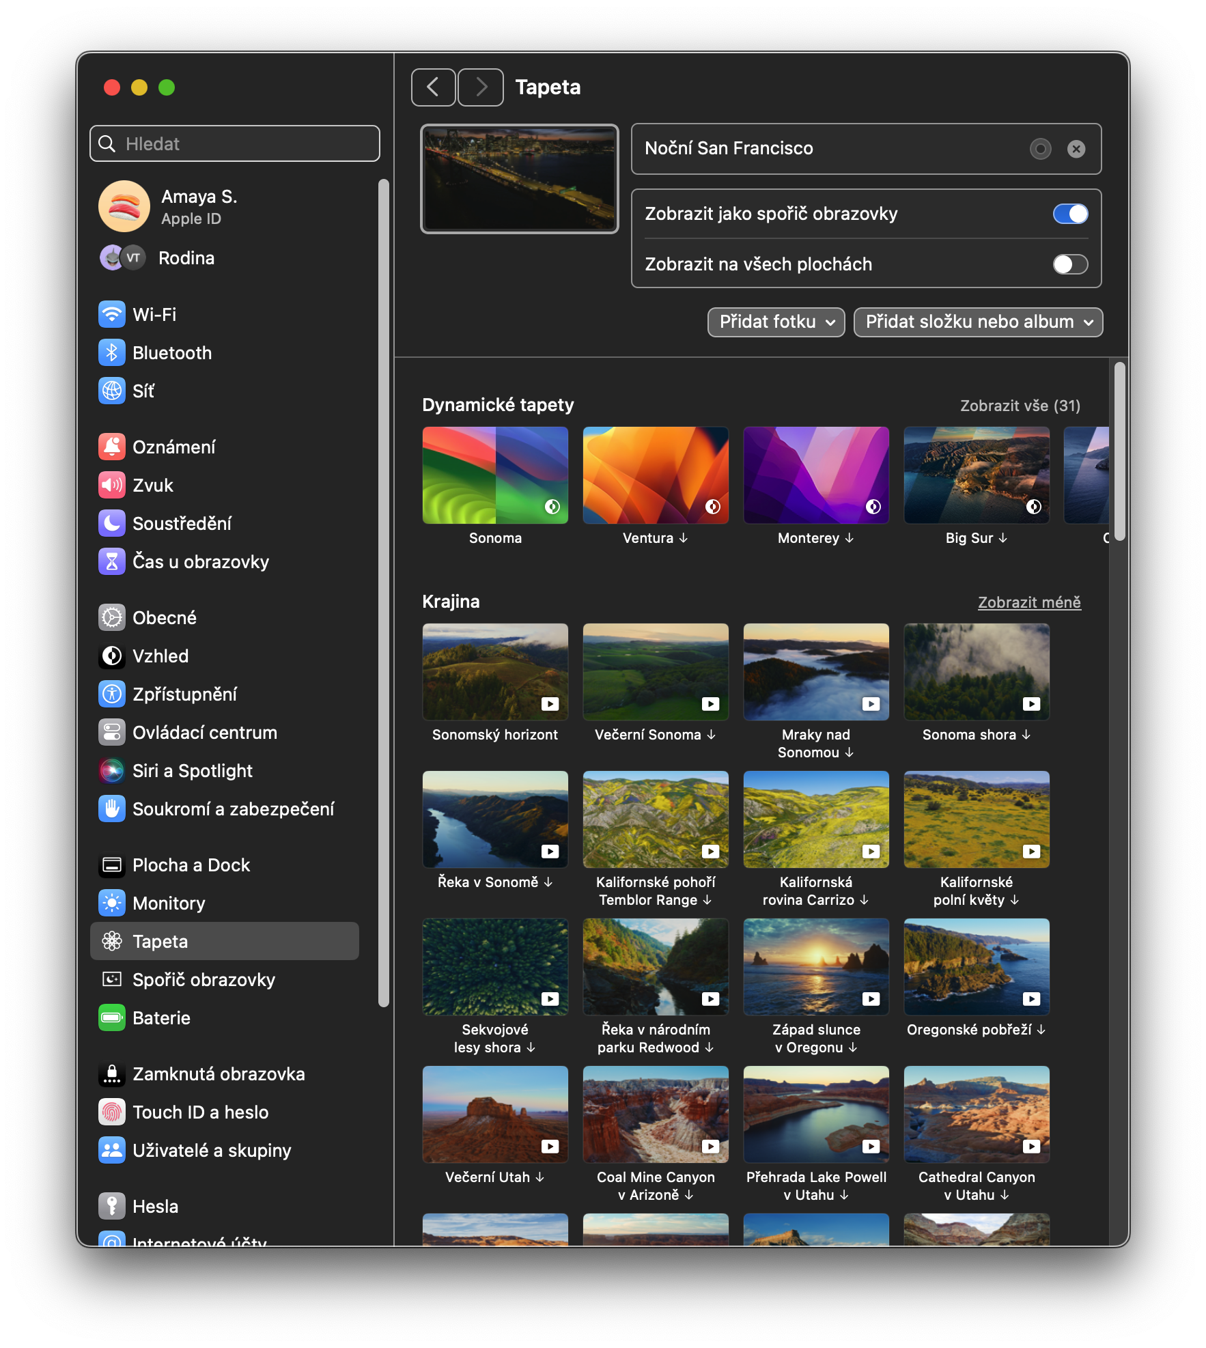Click Zobrazit vše (31) link

pos(1020,406)
